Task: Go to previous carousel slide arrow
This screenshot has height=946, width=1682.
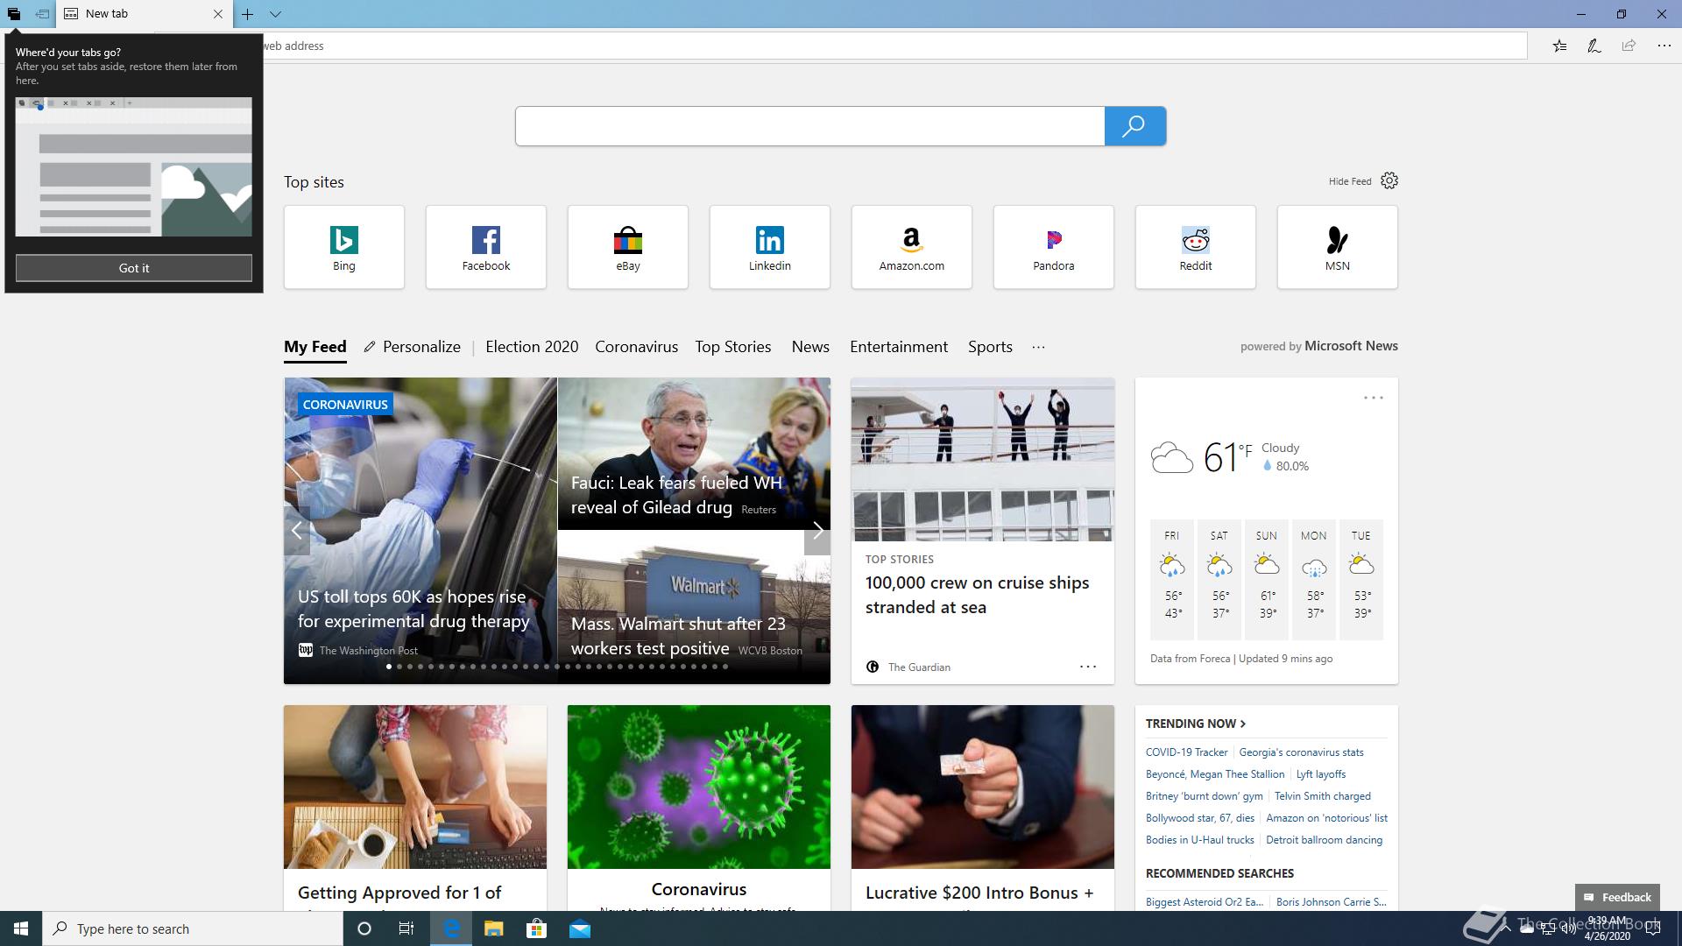Action: [297, 530]
